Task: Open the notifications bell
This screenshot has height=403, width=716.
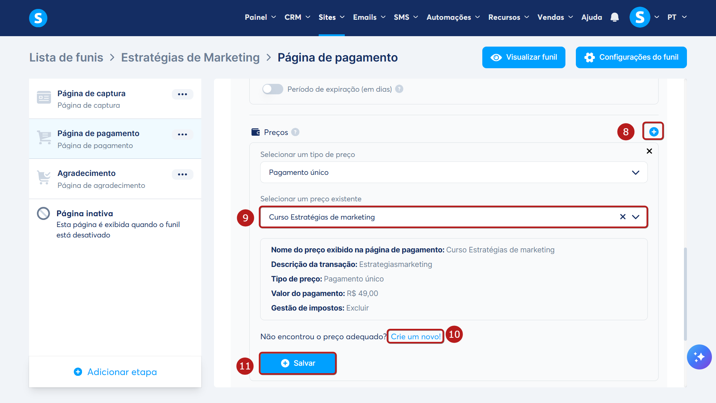Action: (x=615, y=17)
